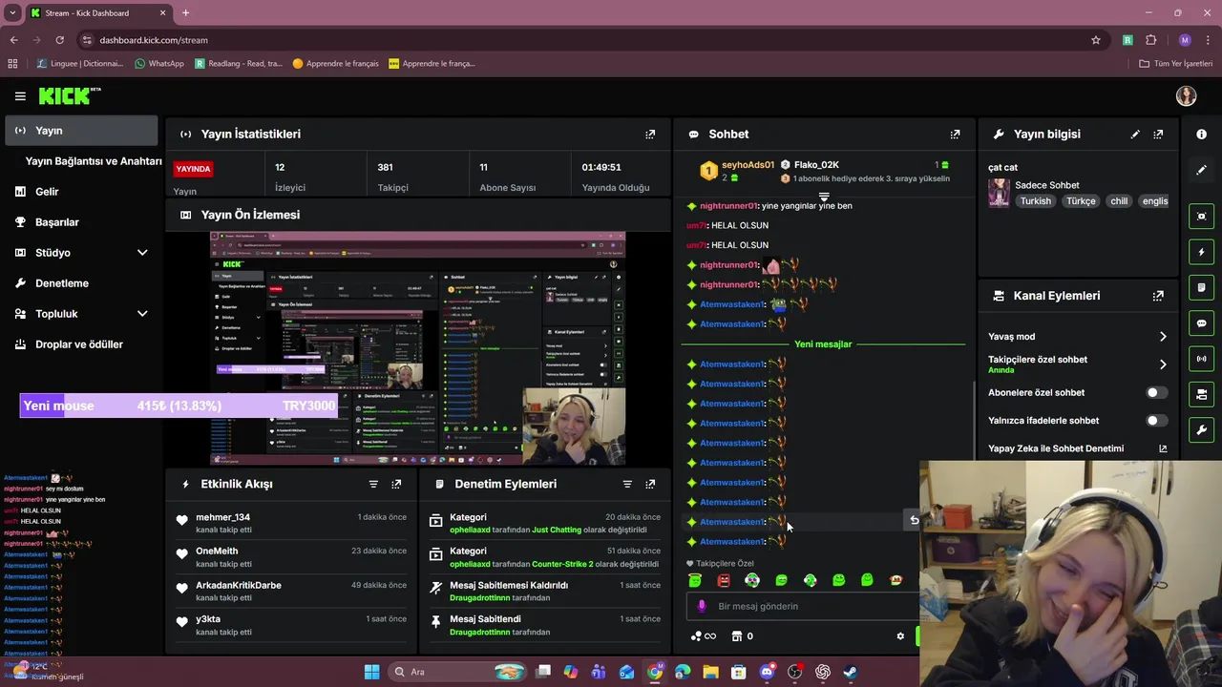Toggle the moderation log widget icon in right toolbar

pos(1201,287)
